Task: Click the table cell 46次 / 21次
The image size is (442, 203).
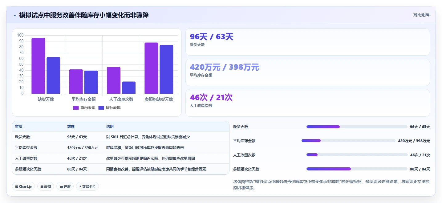Action: pyautogui.click(x=77, y=158)
